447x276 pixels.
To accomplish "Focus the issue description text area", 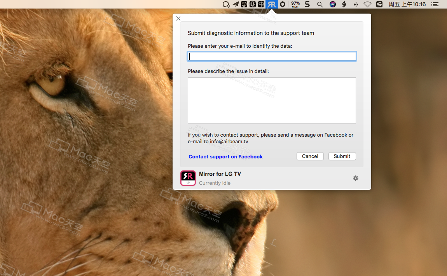I will click(272, 101).
